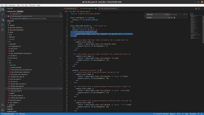204x115 pixels.
Task: Open the Help menu
Action: pyautogui.click(x=38, y=5)
